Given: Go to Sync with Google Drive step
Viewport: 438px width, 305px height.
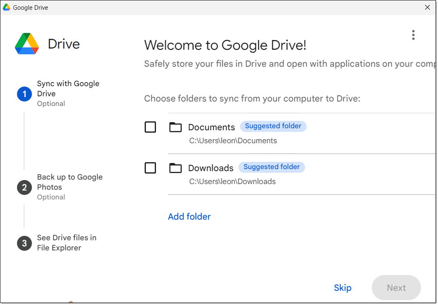Looking at the screenshot, I should 68,89.
